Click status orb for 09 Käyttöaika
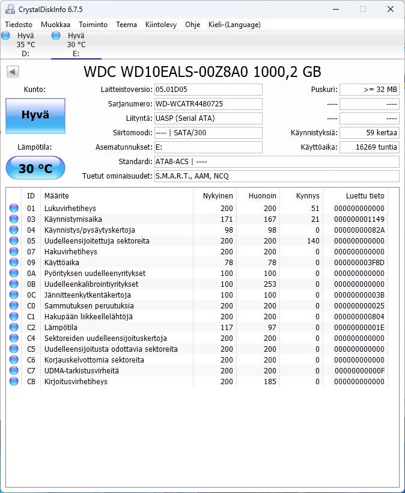The height and width of the screenshot is (493, 405). pyautogui.click(x=14, y=262)
